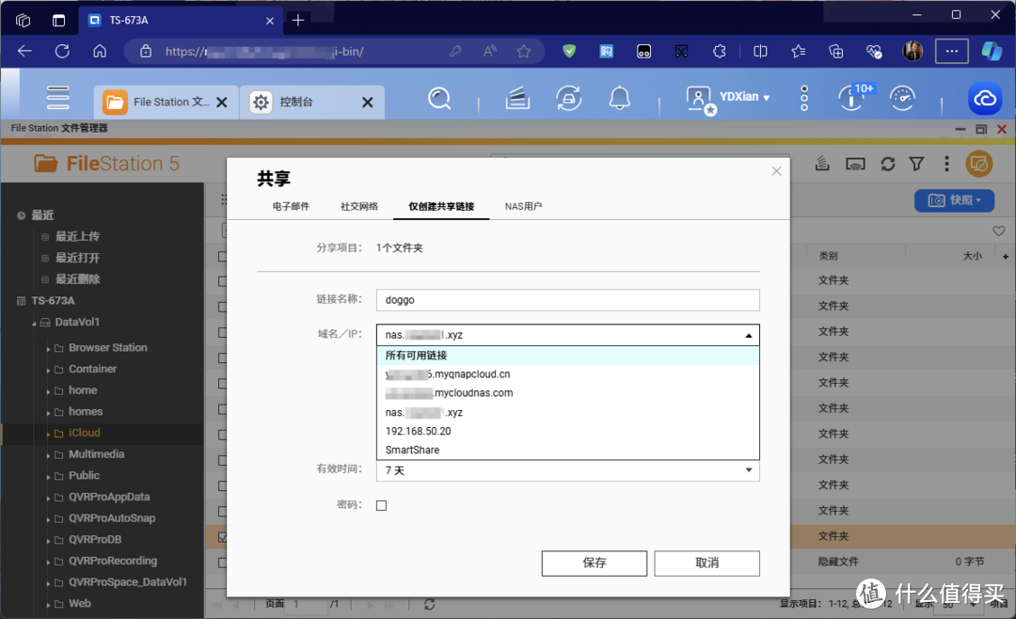
Task: Click the QTS search magnifier icon
Action: point(439,98)
